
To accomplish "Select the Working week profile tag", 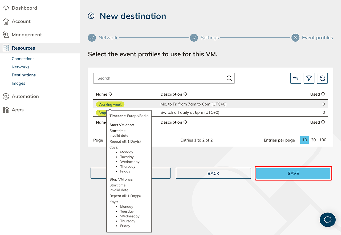I will [110, 104].
